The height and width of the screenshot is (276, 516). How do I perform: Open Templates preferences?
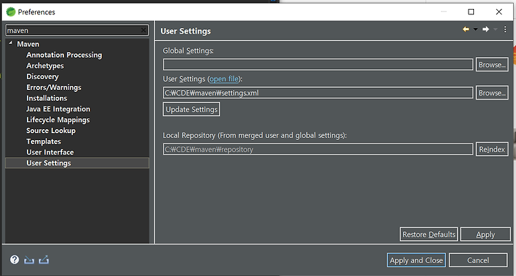click(44, 141)
